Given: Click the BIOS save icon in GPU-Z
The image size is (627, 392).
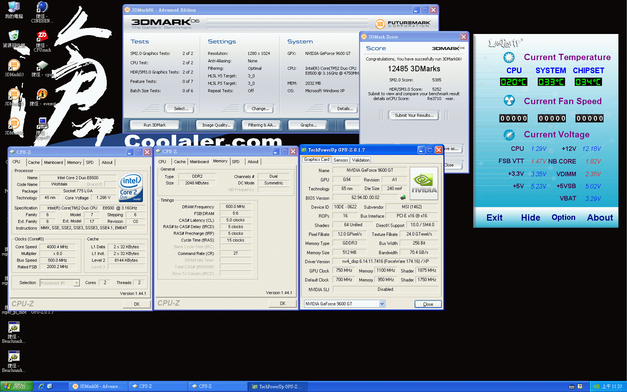Looking at the screenshot, I should [403, 197].
